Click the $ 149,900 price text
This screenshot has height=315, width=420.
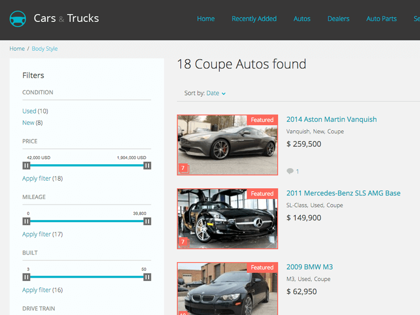304,218
